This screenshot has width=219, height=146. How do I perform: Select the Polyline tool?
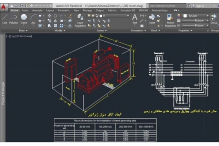coord(14,19)
